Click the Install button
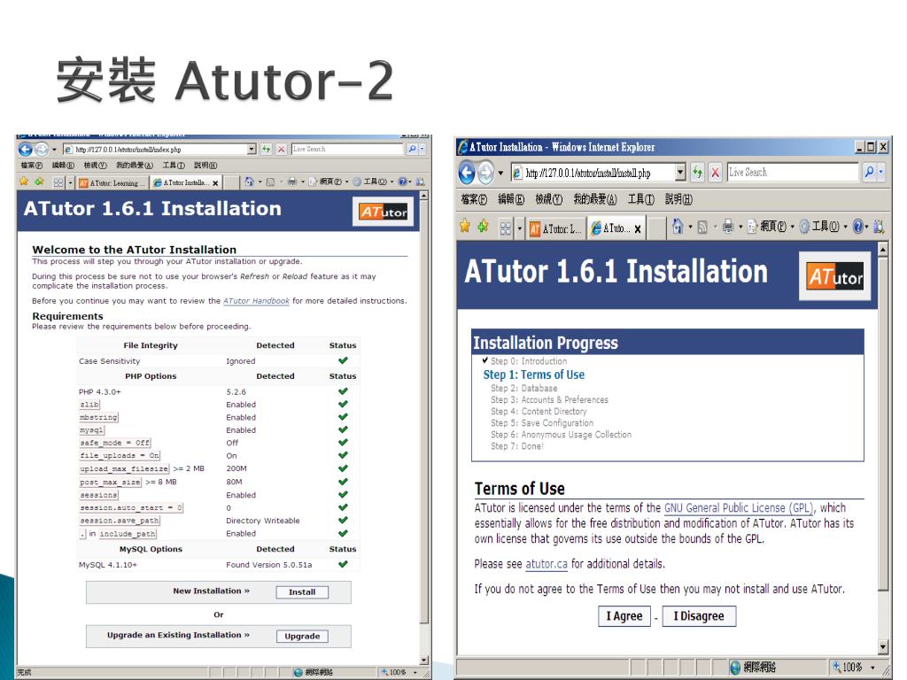907x680 pixels. [302, 592]
